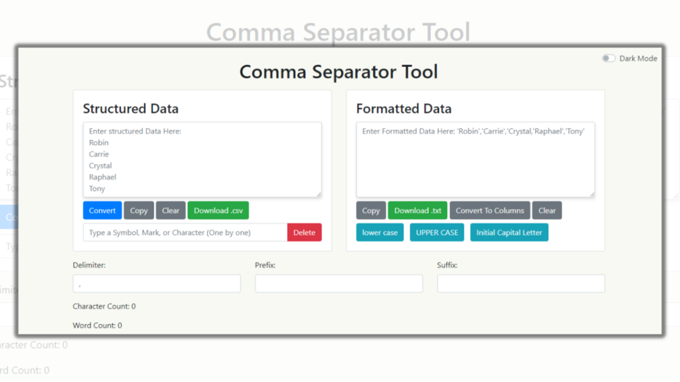Click the Delimiter input field
The width and height of the screenshot is (680, 382).
tap(156, 284)
